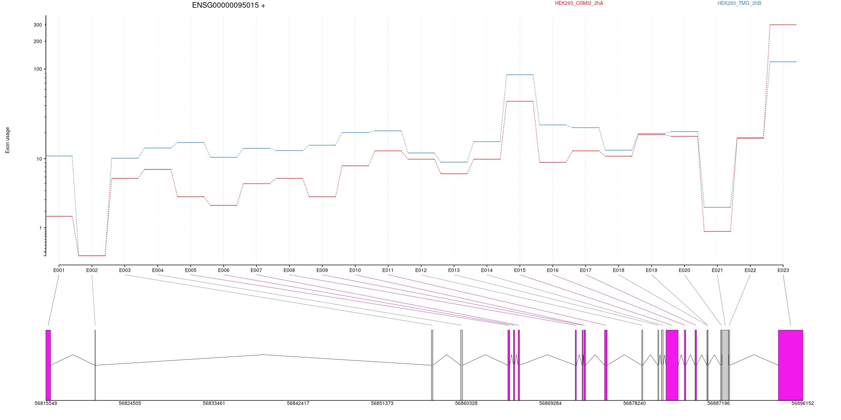Click the red segment above E023
The height and width of the screenshot is (420, 841).
783,25
